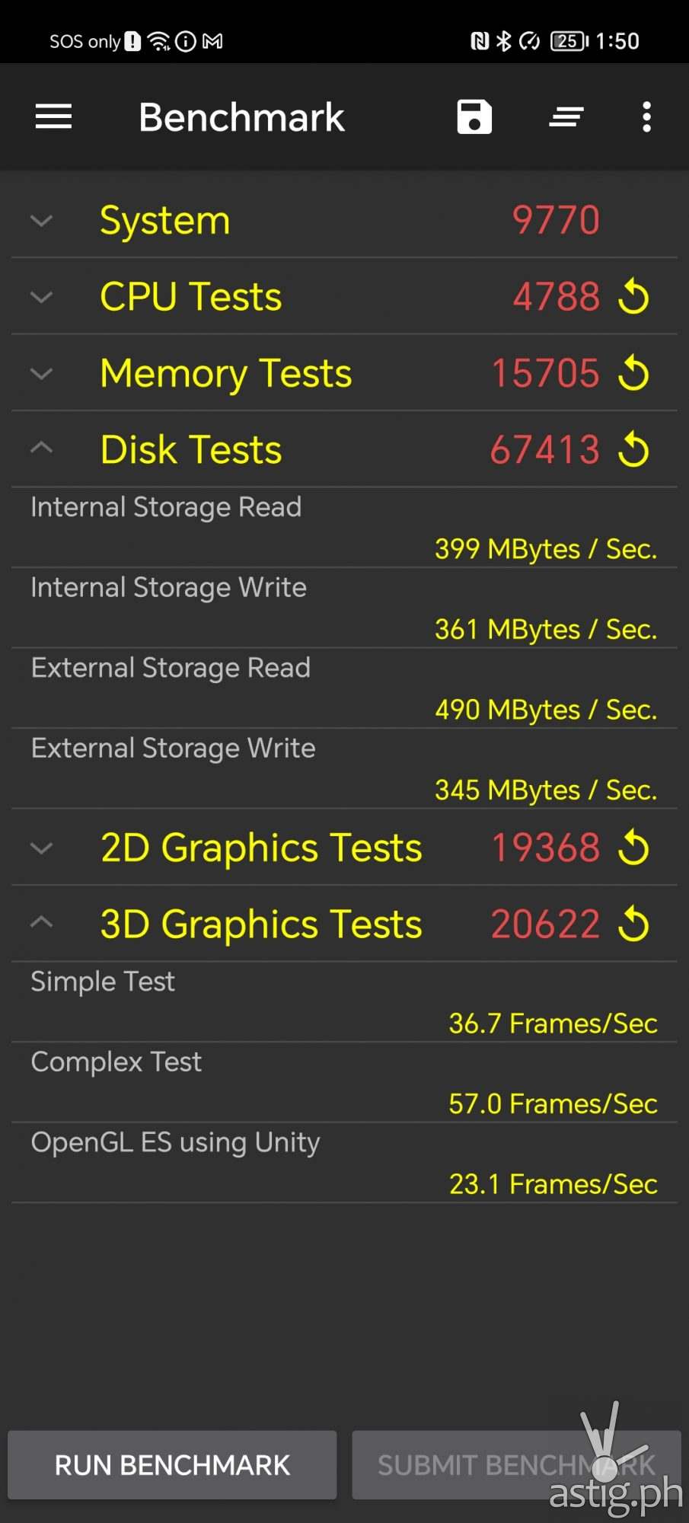Collapse the 3D Graphics Tests section
This screenshot has width=689, height=1523.
point(41,923)
